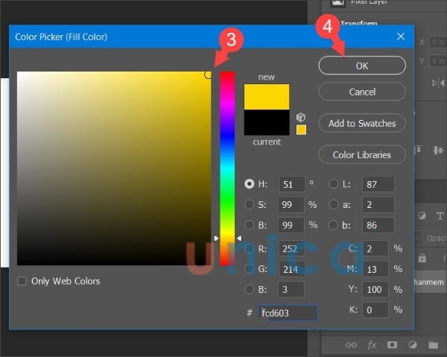Viewport: 447px width, 357px height.
Task: Select the Lab b radio button
Action: coord(334,224)
